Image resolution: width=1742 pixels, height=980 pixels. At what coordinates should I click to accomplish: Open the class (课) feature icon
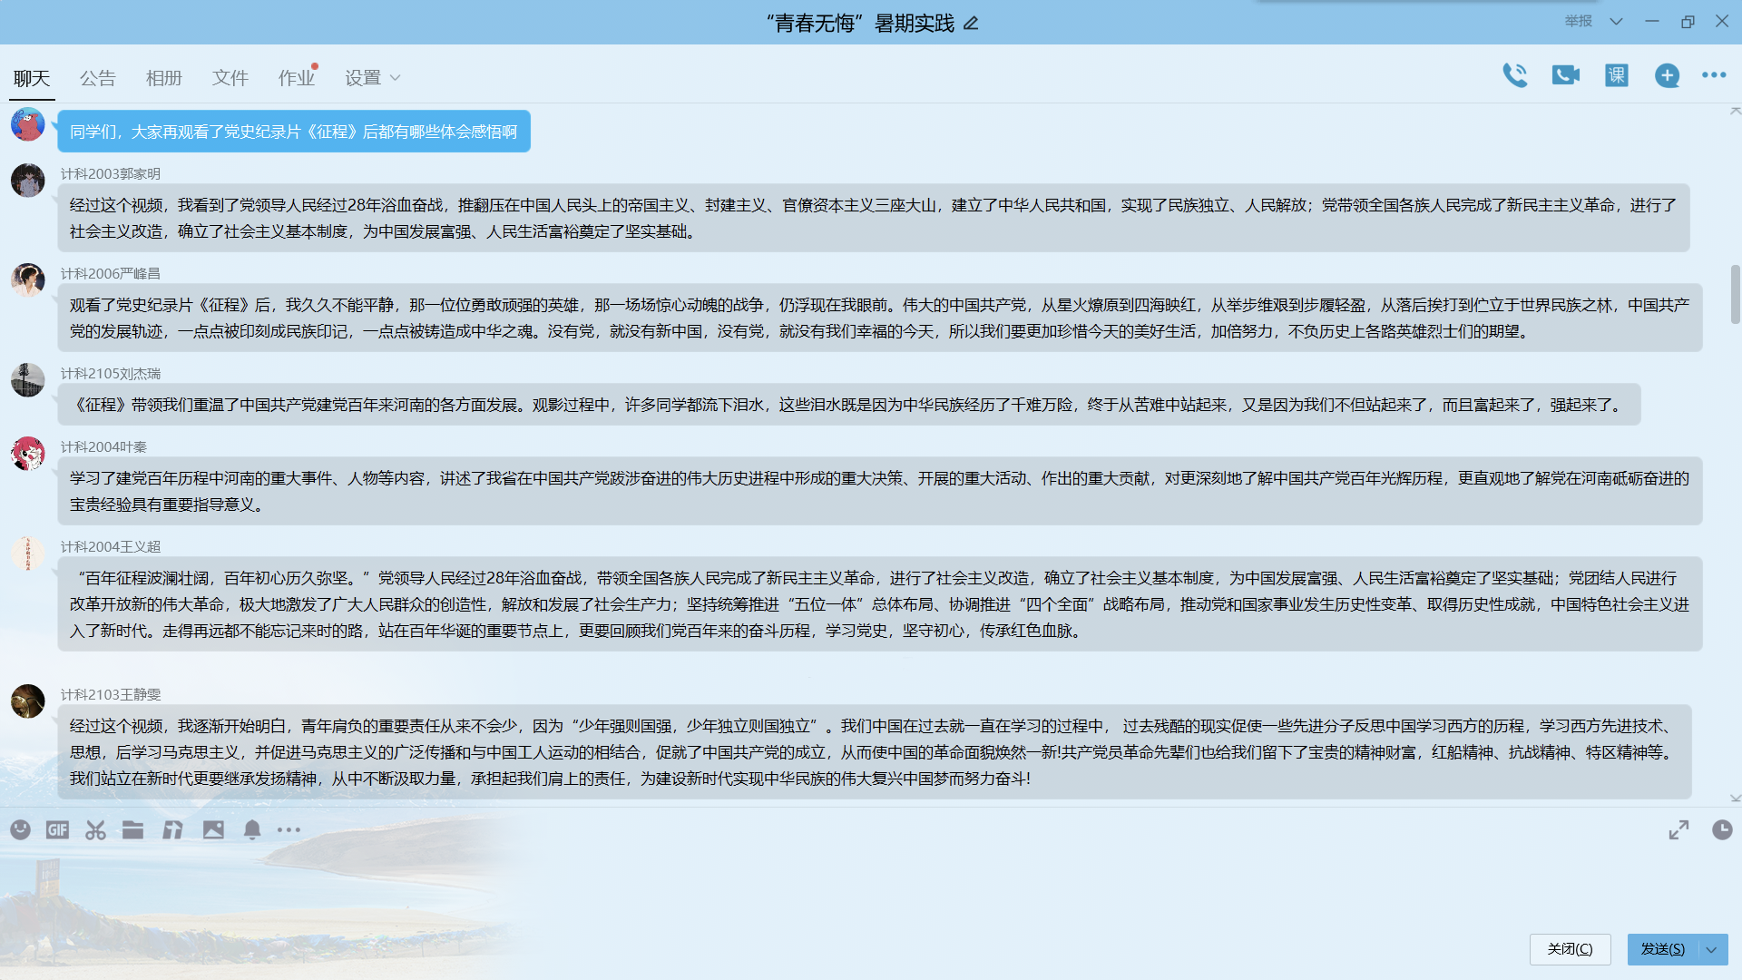click(x=1617, y=75)
